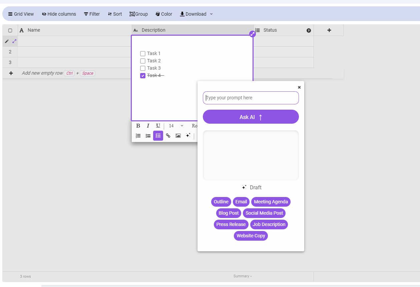Viewport: 420px width, 287px height.
Task: Insert a numbered list
Action: click(x=138, y=136)
